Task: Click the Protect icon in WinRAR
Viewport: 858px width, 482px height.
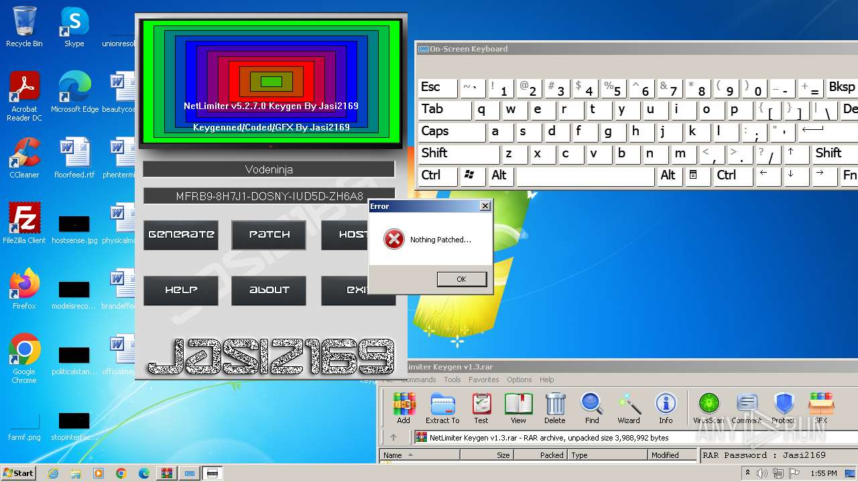Action: click(x=784, y=408)
